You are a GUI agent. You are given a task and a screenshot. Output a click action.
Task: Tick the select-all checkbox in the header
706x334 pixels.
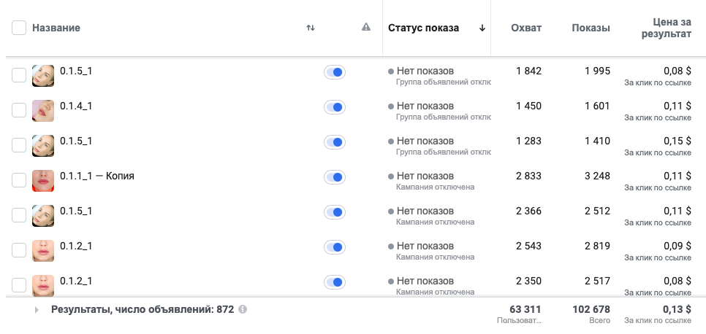pos(19,28)
